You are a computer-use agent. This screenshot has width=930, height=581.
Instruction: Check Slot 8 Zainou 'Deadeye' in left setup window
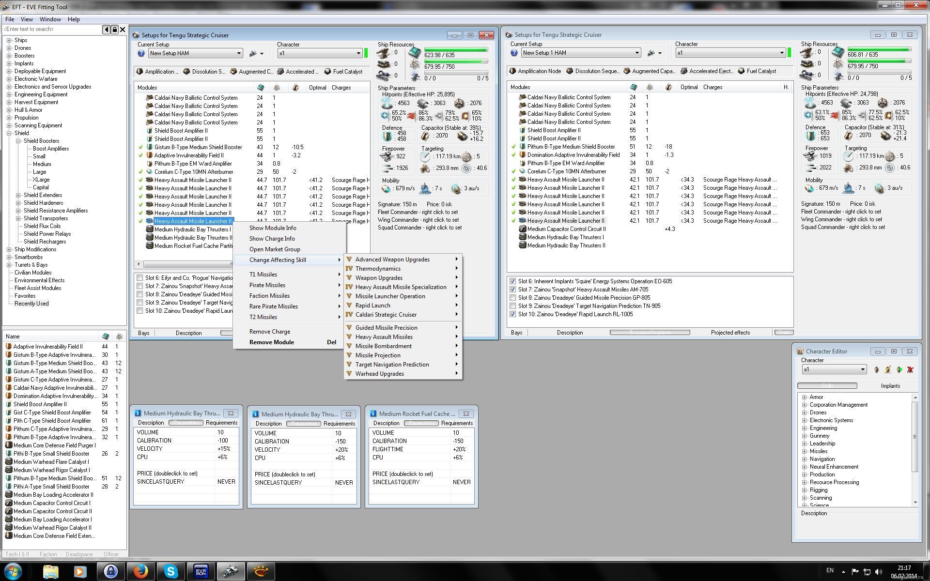pyautogui.click(x=139, y=294)
